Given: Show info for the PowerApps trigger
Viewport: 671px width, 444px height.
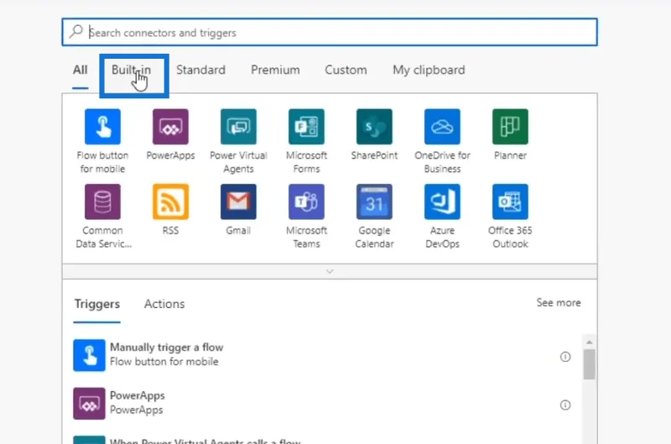Looking at the screenshot, I should [x=565, y=405].
